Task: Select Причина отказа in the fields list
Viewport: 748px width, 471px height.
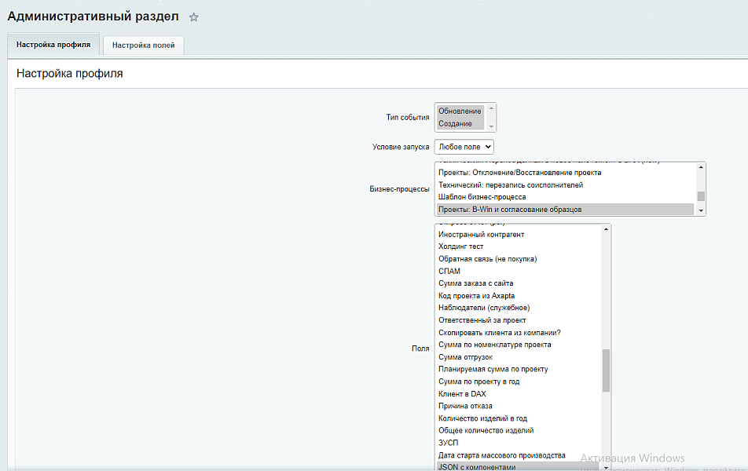Action: coord(465,407)
